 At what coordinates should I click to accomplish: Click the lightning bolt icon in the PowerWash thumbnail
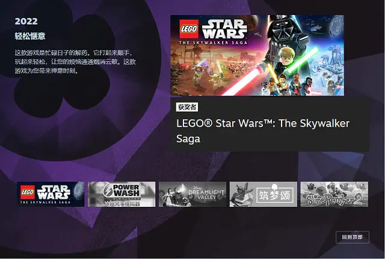click(108, 190)
